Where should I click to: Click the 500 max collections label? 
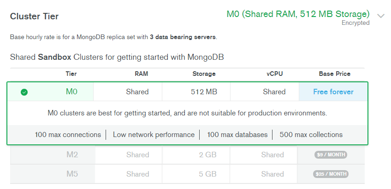pyautogui.click(x=311, y=135)
